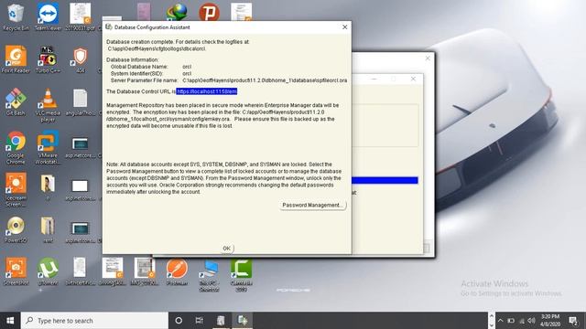Image resolution: width=586 pixels, height=329 pixels.
Task: Launch PowerISO from the desktop
Action: [16, 229]
